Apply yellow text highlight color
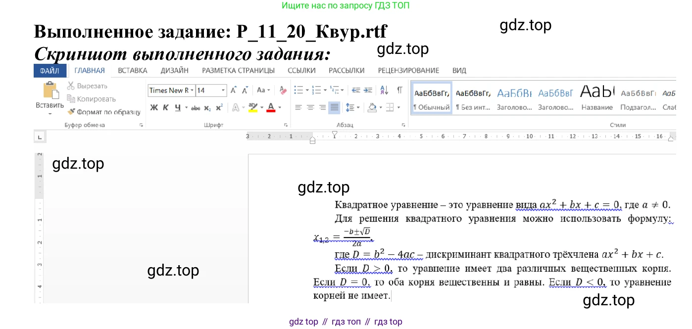 click(252, 107)
